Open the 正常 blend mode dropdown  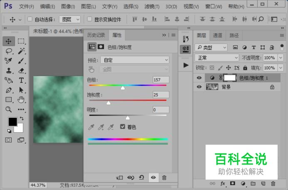click(x=217, y=58)
